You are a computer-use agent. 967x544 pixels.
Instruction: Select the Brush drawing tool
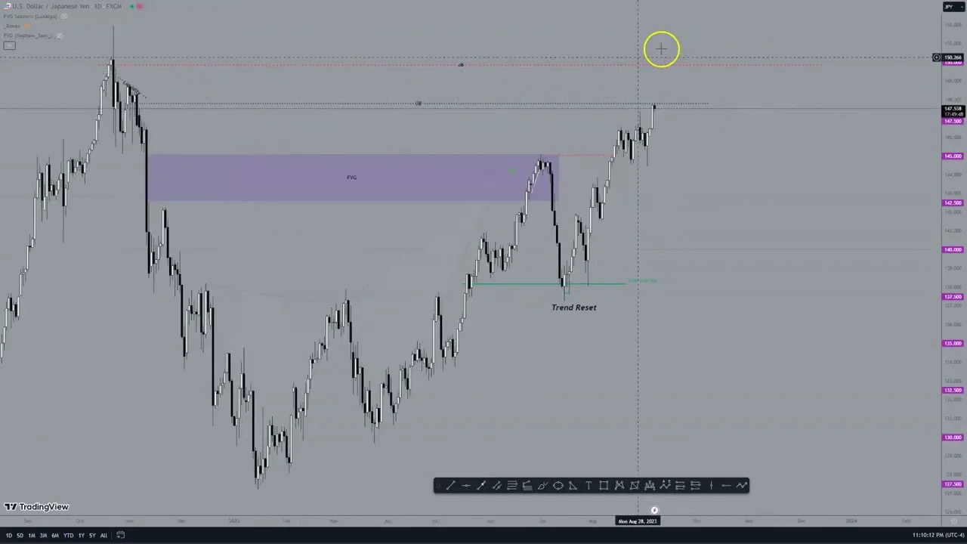coord(542,486)
